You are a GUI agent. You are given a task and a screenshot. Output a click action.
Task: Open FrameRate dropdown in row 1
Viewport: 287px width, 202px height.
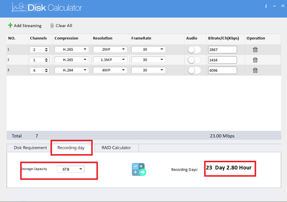[148, 49]
